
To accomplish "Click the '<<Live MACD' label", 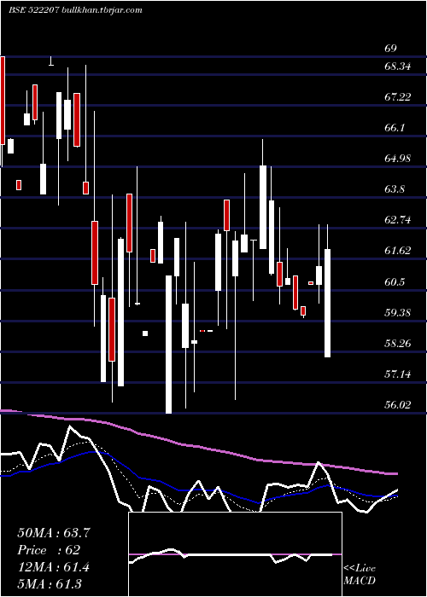I will click(x=360, y=575).
